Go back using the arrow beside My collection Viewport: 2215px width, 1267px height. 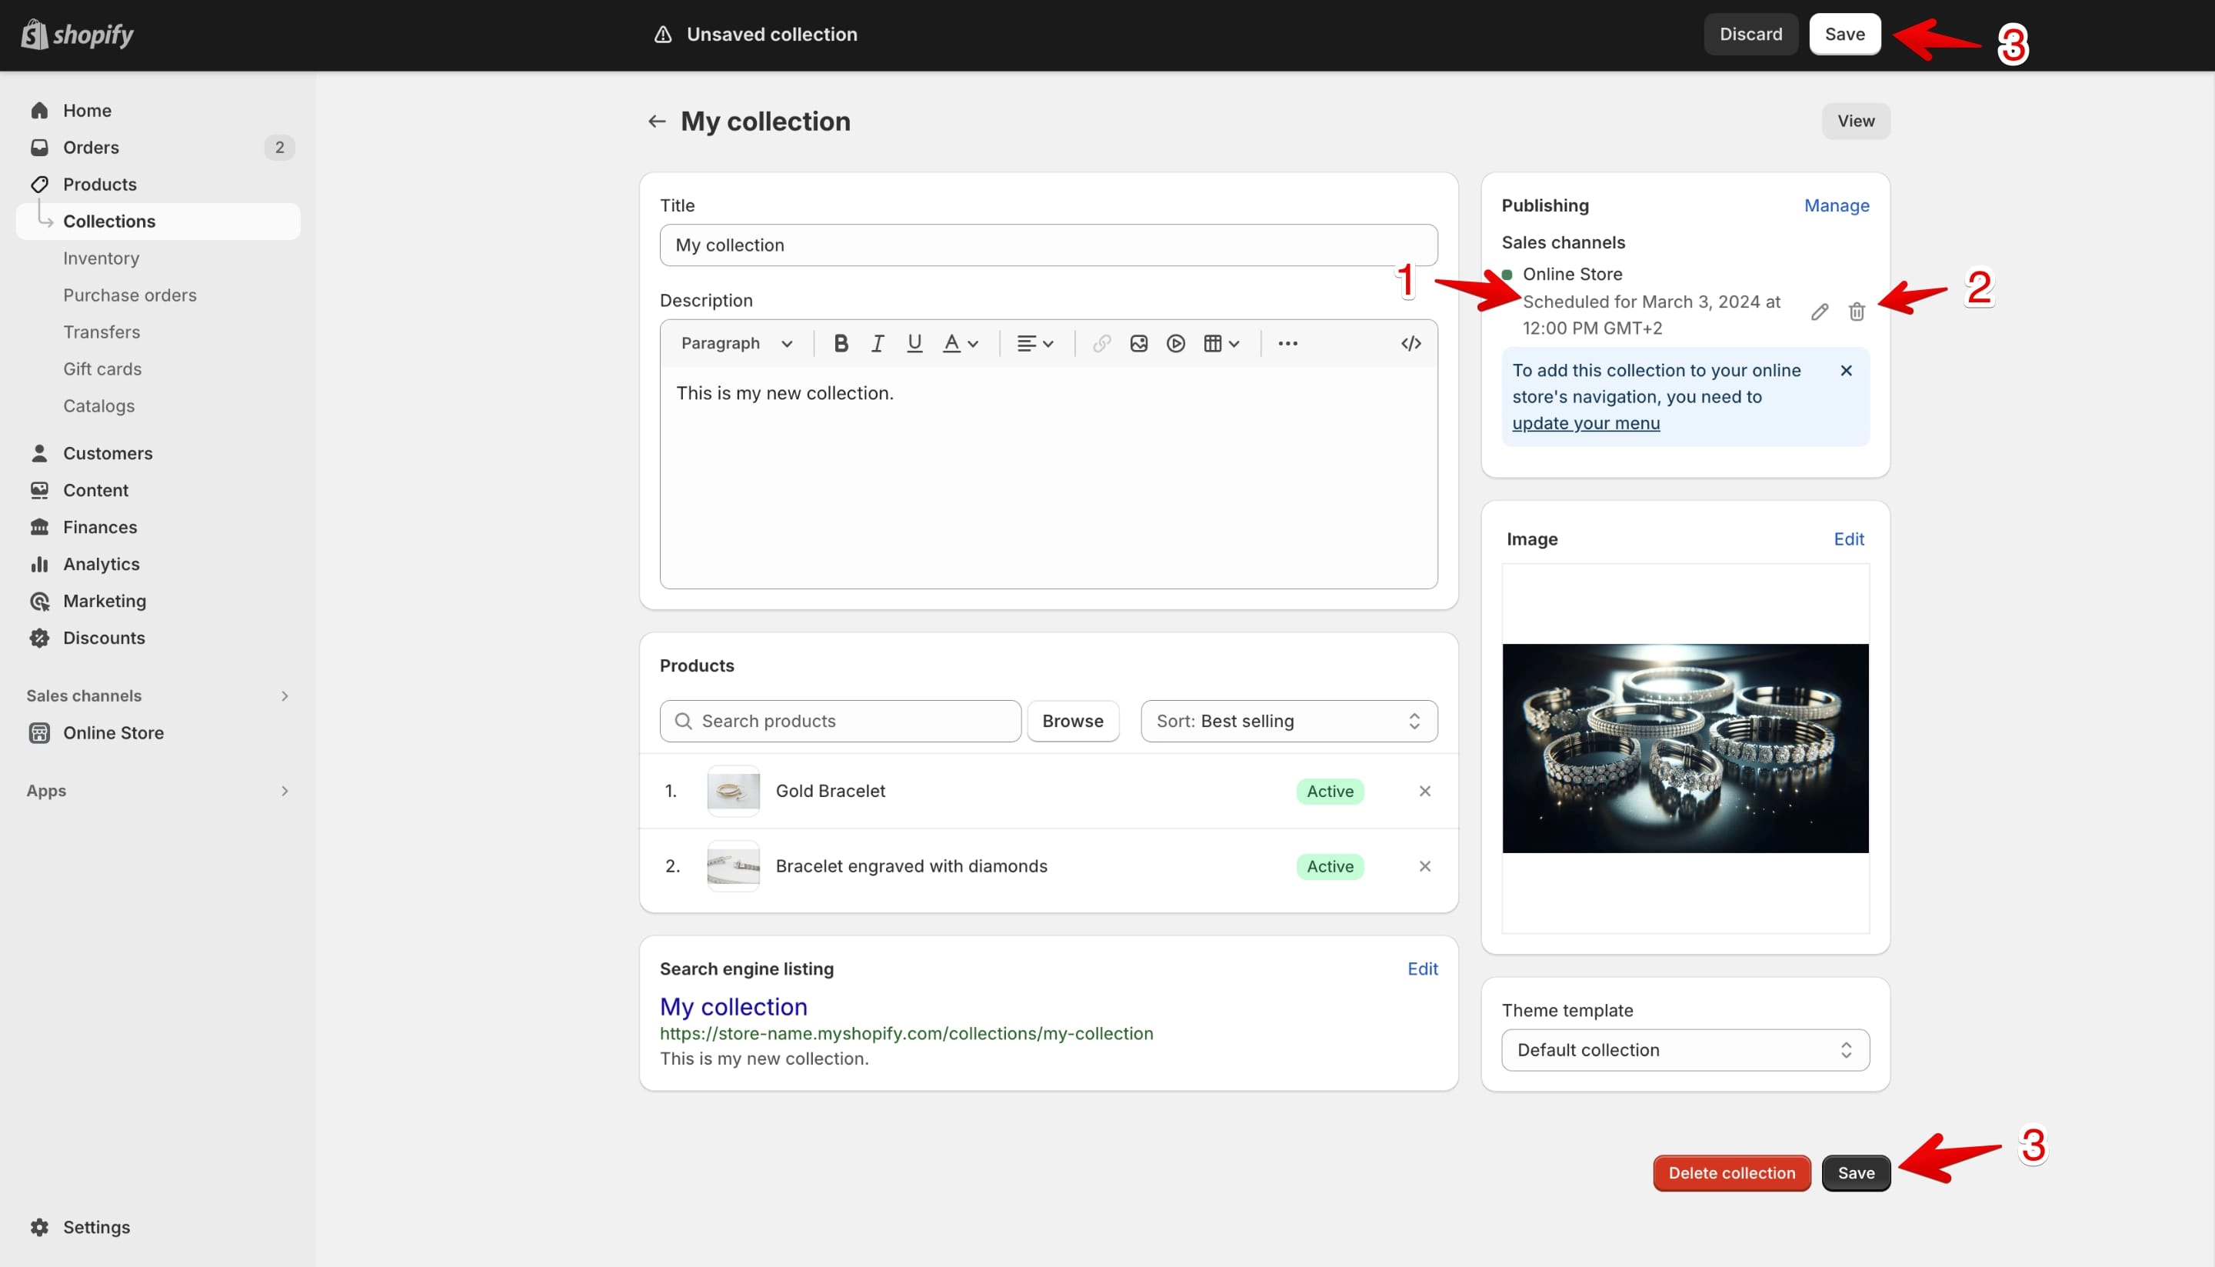coord(657,122)
